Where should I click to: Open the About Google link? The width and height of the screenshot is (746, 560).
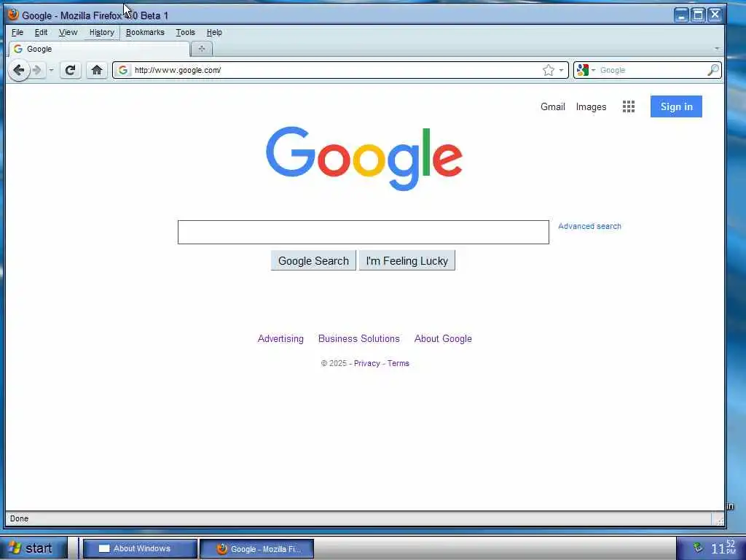[443, 338]
